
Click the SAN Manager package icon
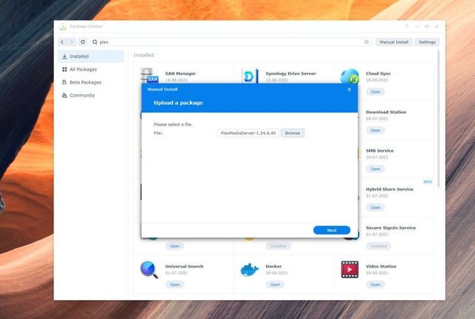pyautogui.click(x=149, y=76)
